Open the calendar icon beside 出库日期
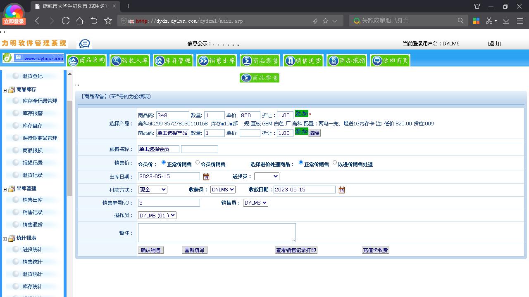529x297 pixels. click(x=206, y=176)
